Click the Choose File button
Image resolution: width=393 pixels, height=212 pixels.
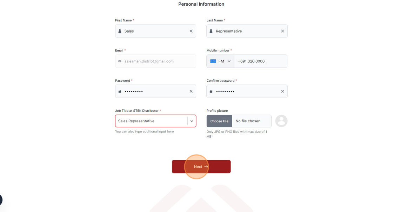[219, 121]
